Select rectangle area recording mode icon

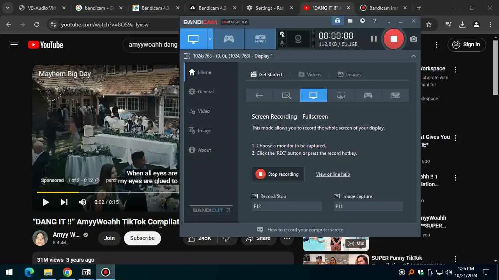pyautogui.click(x=287, y=95)
